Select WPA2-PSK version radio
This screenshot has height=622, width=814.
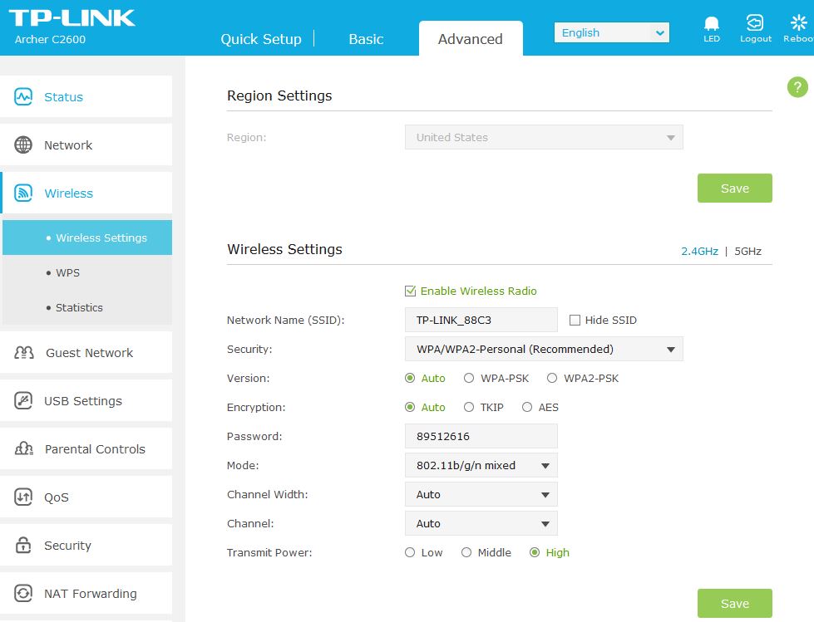pos(552,378)
